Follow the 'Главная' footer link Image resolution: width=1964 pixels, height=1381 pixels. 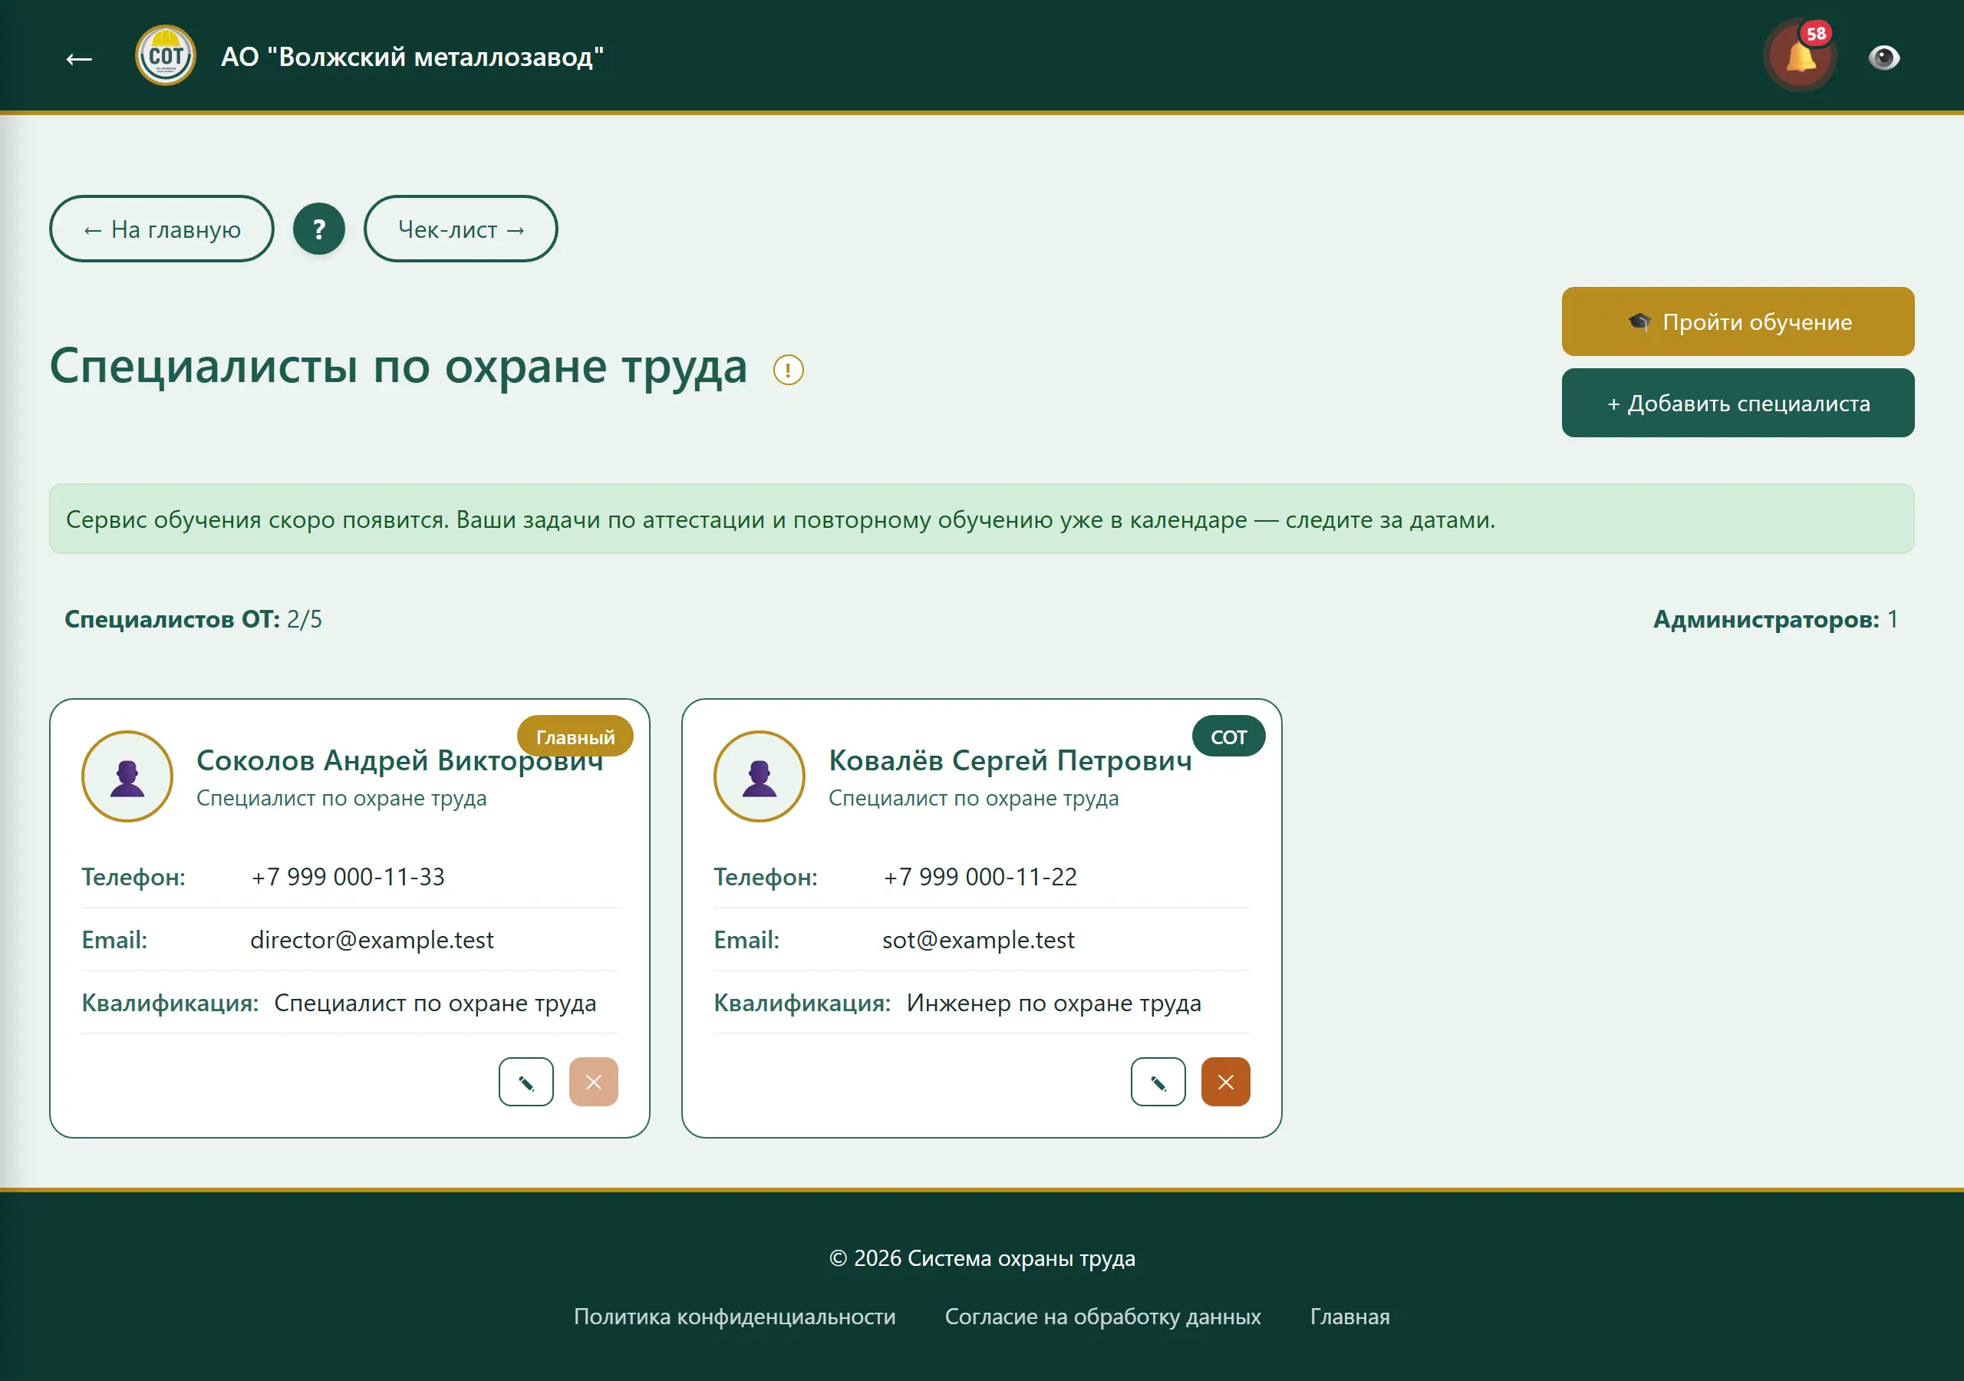click(1349, 1316)
